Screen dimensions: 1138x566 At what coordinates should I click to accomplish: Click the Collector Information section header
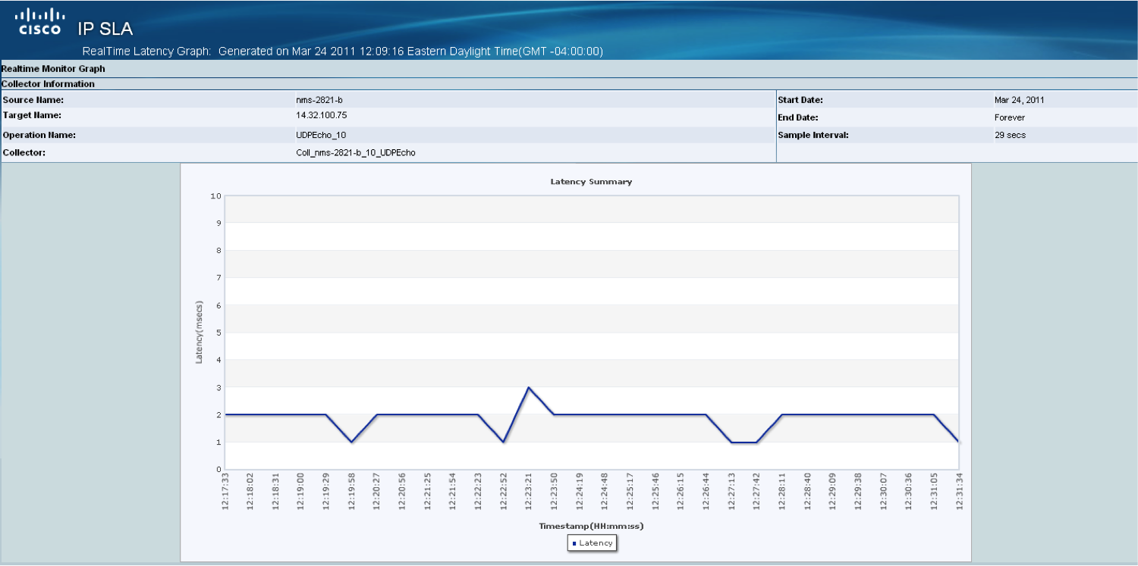click(48, 84)
